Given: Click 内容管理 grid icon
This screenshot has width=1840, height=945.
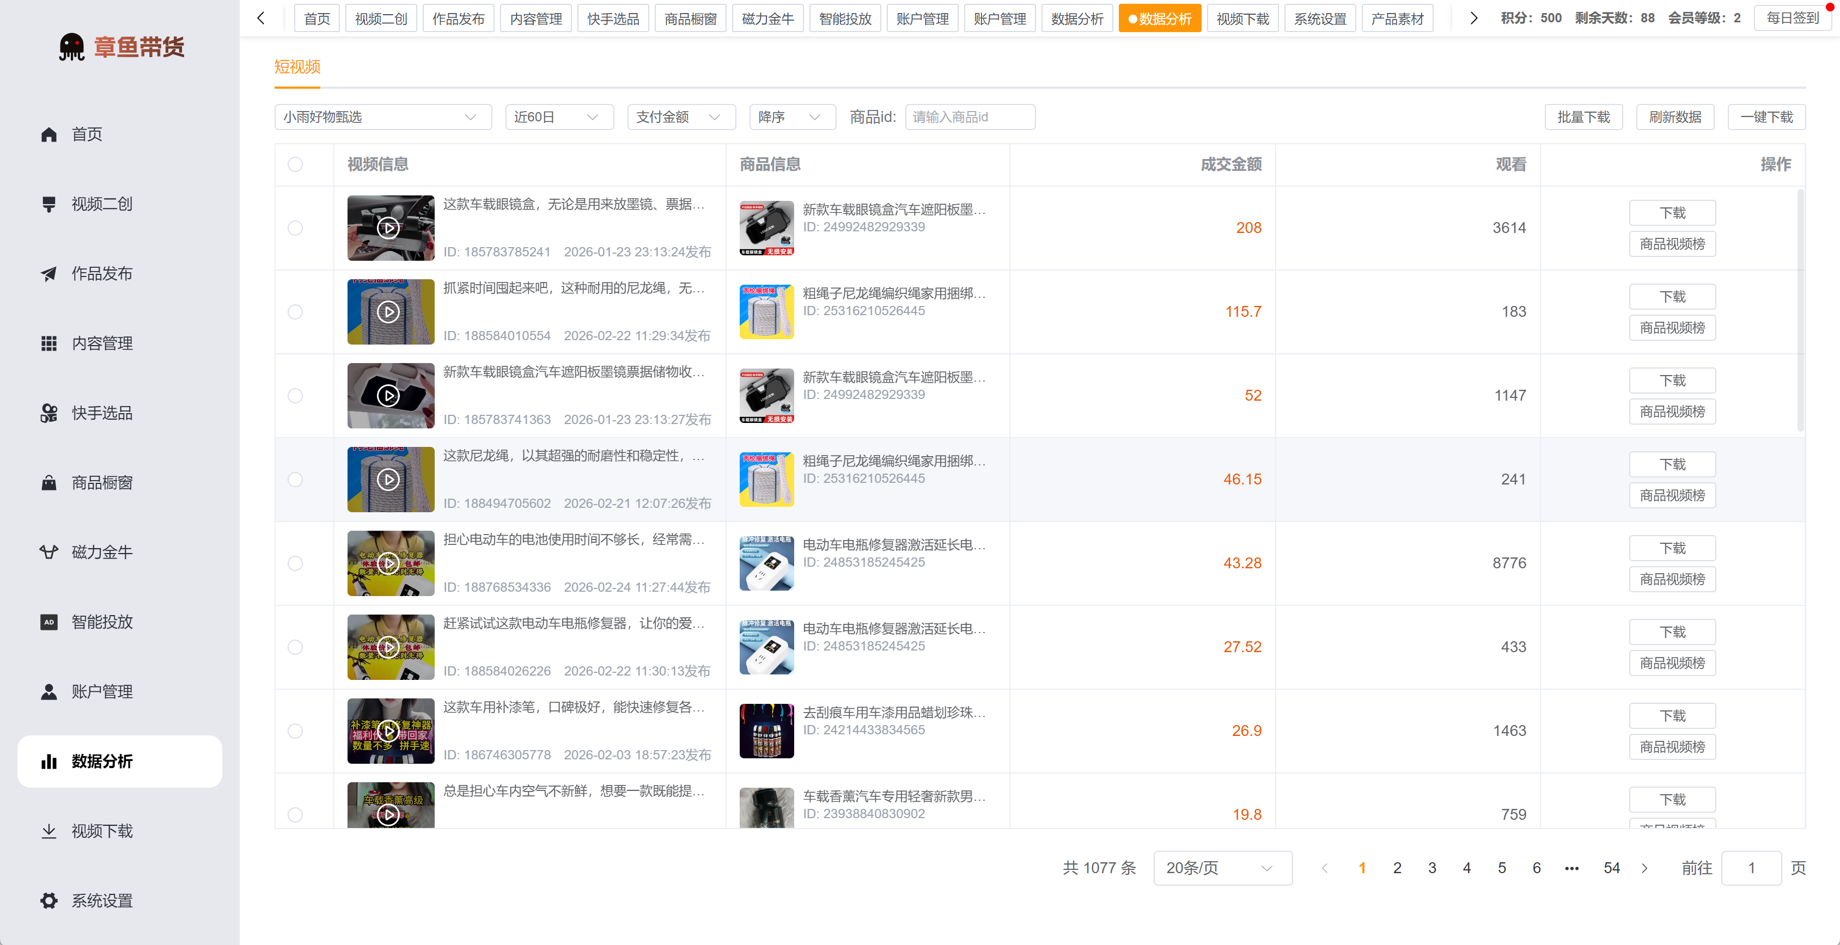Looking at the screenshot, I should 48,343.
